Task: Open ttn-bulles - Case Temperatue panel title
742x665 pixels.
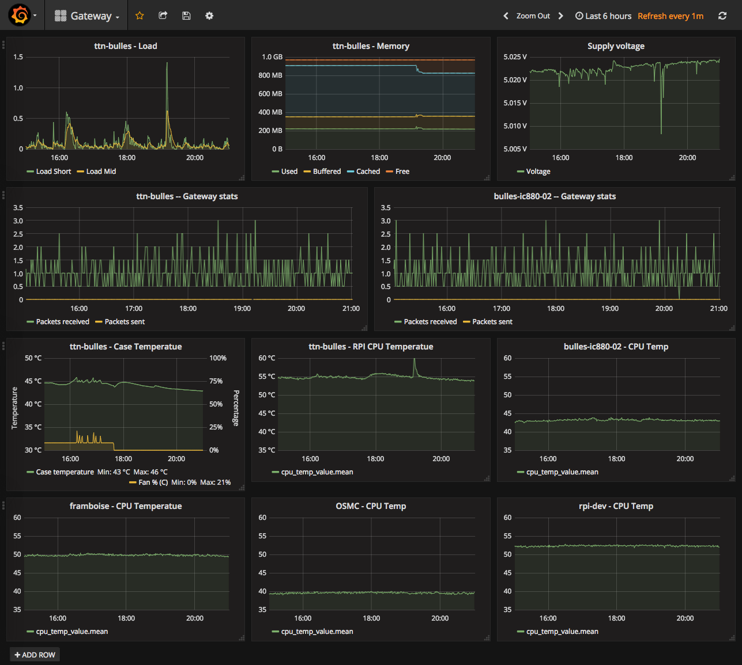Action: click(126, 347)
